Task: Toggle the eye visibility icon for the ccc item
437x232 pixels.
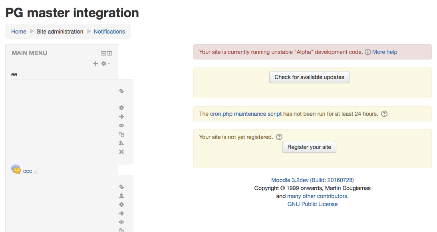Action: click(x=121, y=222)
